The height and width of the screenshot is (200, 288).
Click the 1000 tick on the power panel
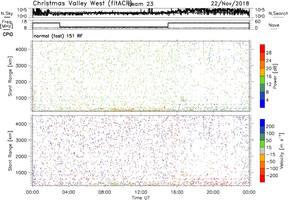(x=21, y=98)
